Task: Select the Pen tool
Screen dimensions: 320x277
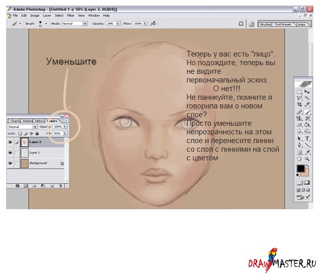Action: [x=299, y=145]
